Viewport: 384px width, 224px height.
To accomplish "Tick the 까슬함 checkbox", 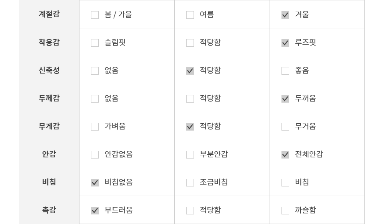I will (x=285, y=211).
